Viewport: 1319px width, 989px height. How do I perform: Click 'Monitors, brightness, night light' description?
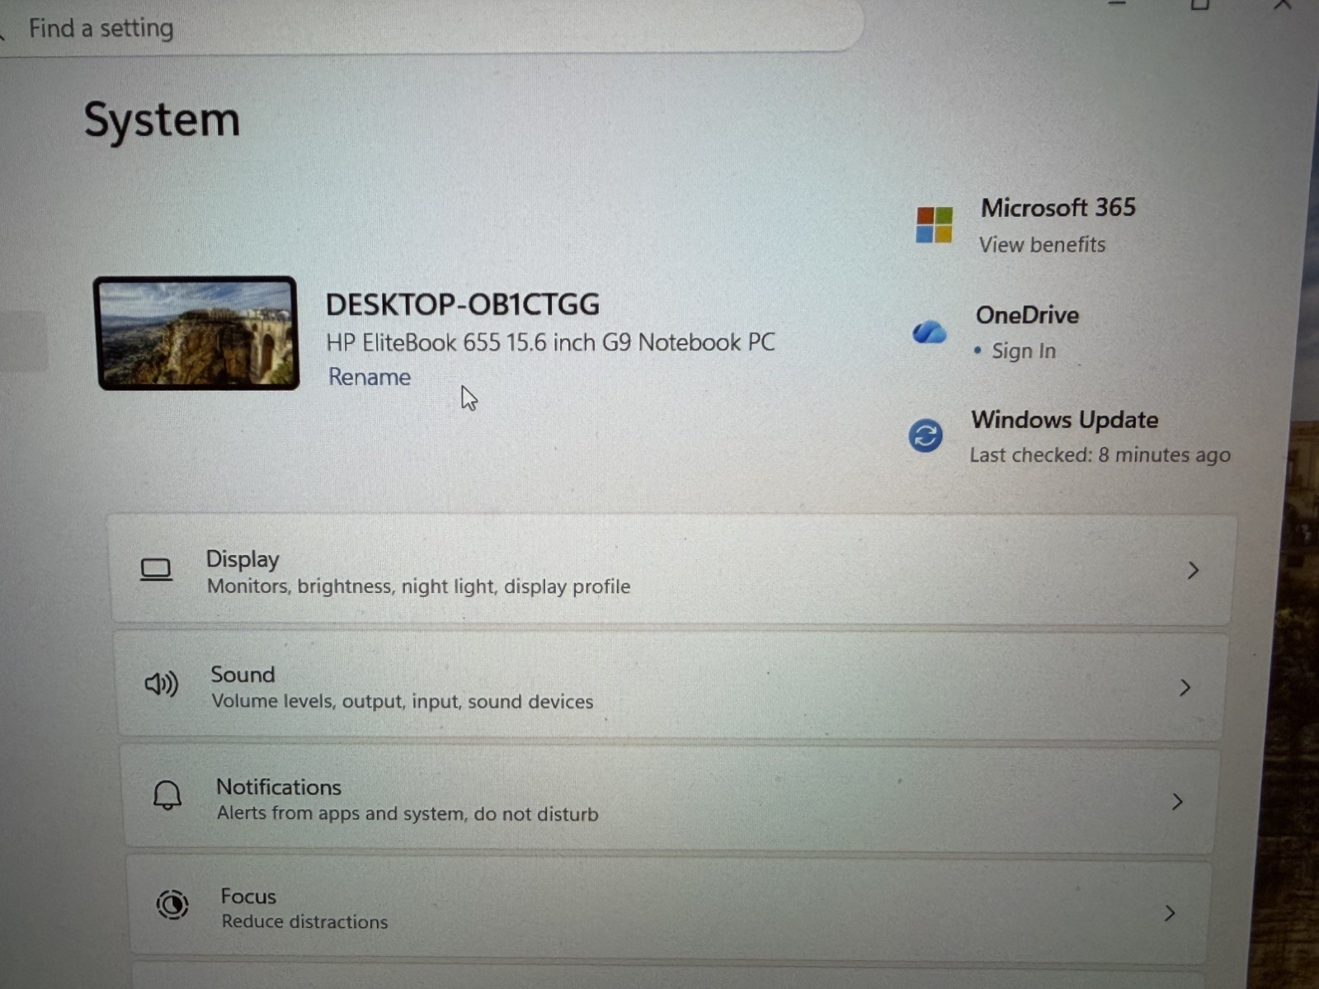pyautogui.click(x=418, y=586)
